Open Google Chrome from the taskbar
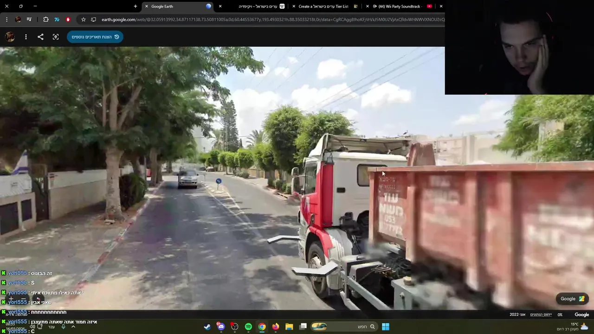The width and height of the screenshot is (594, 334). (x=262, y=327)
